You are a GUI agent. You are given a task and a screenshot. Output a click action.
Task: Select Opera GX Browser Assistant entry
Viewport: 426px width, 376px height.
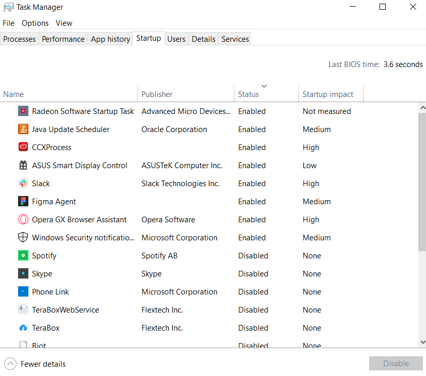[x=79, y=220]
